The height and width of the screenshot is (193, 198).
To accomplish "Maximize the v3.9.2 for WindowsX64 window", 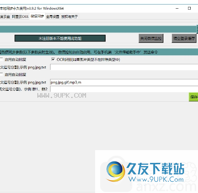I will 189,8.
